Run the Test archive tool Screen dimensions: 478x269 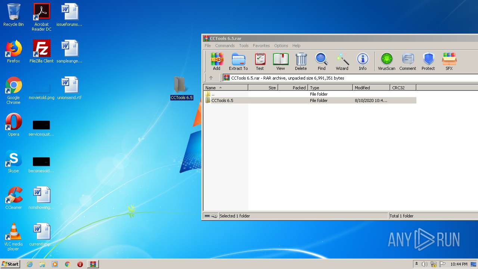pos(260,62)
